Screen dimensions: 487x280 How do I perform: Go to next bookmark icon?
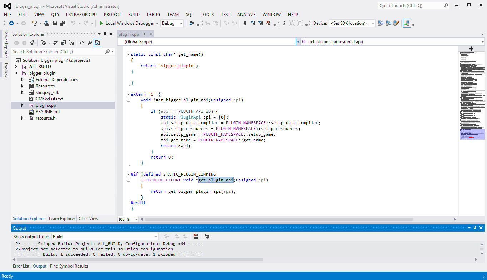pos(260,23)
